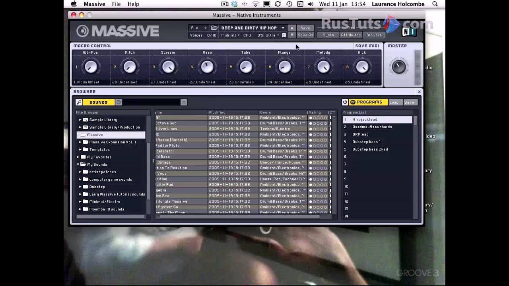Expand the Moomba 18 sounds folder
This screenshot has height=286, width=509.
tap(80, 209)
